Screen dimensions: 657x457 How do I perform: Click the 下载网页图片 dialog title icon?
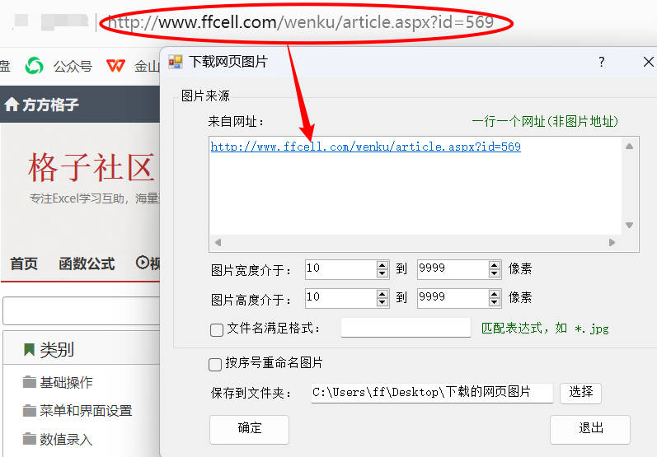pos(176,62)
